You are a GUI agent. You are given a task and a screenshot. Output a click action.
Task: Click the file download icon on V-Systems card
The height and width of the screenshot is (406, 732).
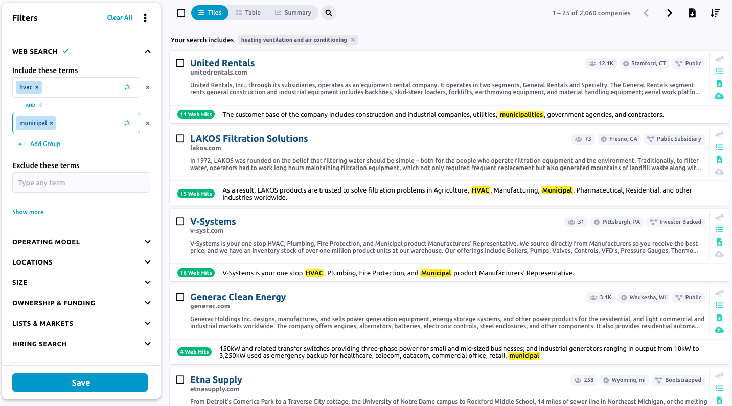[719, 242]
